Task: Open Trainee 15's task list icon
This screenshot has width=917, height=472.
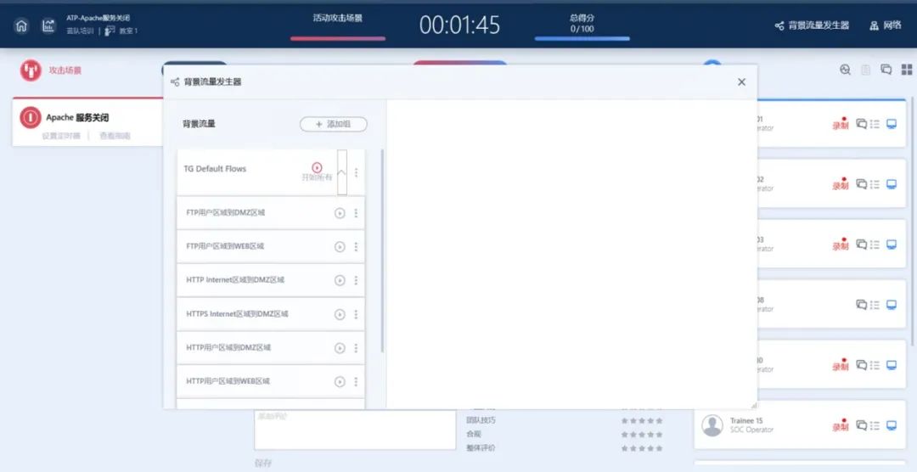Action: point(875,425)
